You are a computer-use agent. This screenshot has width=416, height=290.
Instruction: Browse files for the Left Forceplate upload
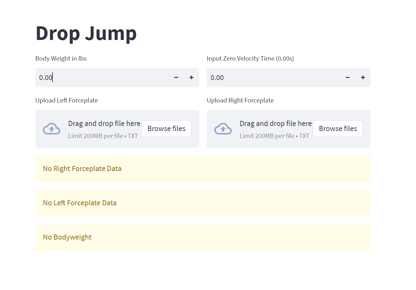[166, 129]
